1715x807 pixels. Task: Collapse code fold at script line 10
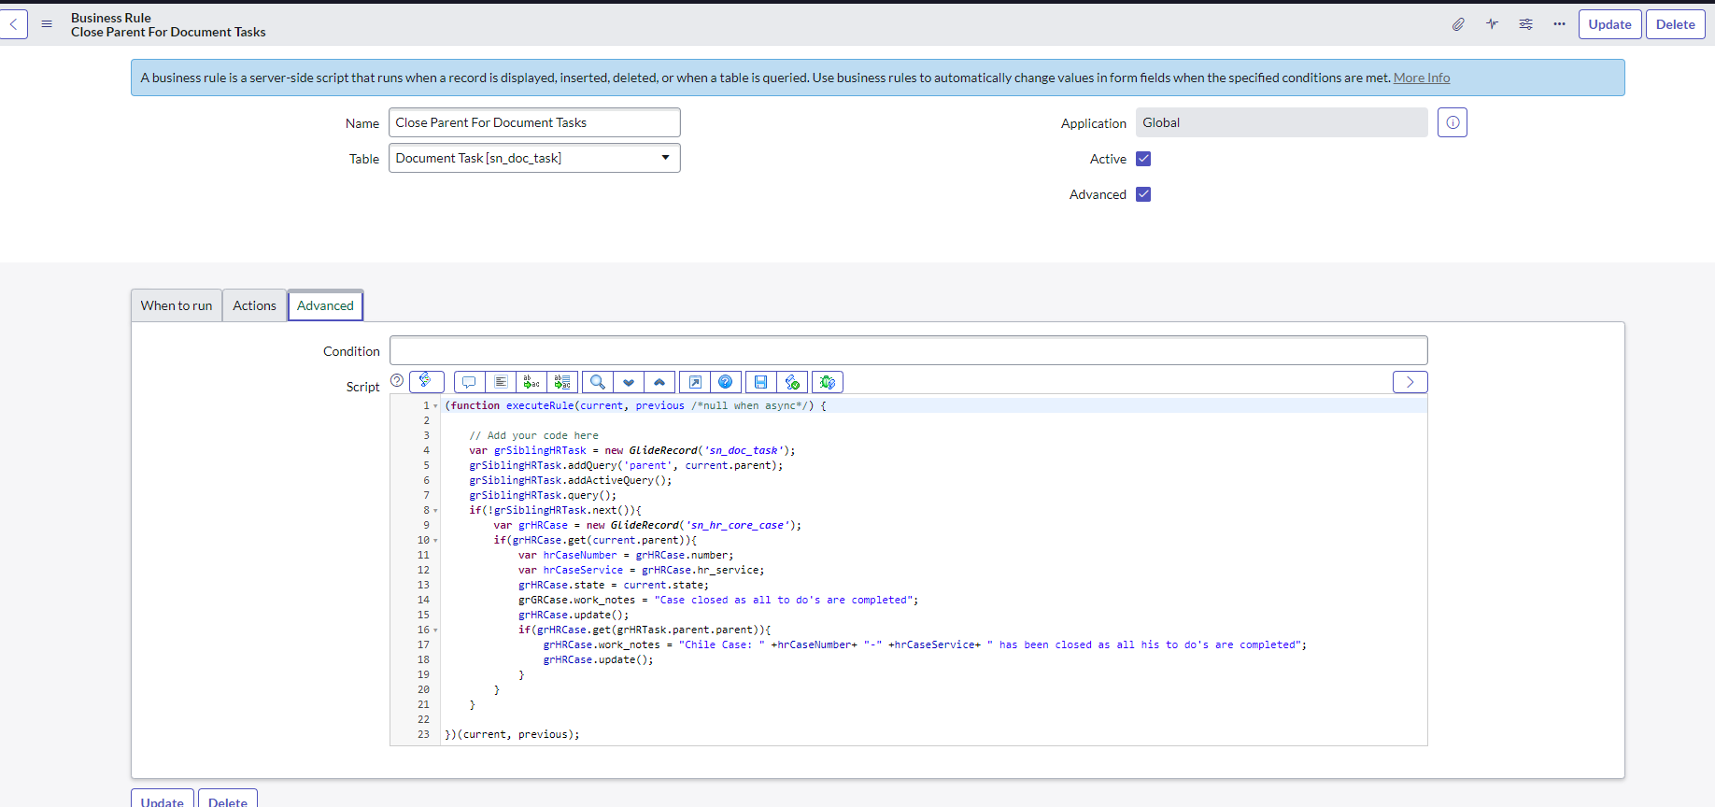click(435, 541)
